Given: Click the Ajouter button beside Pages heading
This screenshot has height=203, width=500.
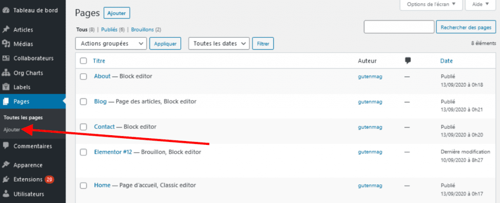Looking at the screenshot, I should point(117,13).
